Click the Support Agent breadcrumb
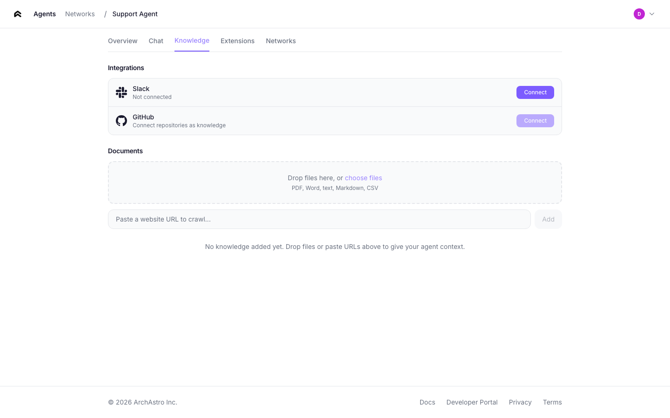This screenshot has height=418, width=670. (x=135, y=14)
